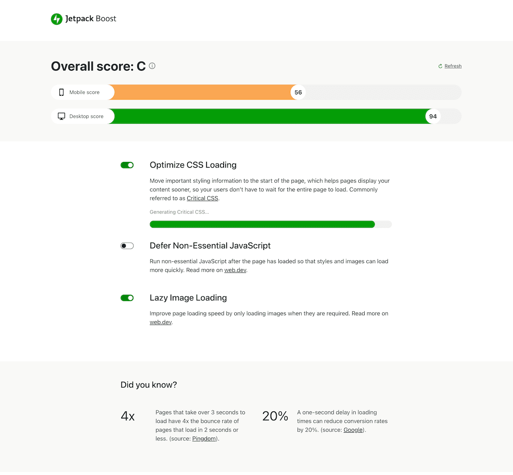This screenshot has height=475, width=513.
Task: Click the Refresh link
Action: [453, 66]
